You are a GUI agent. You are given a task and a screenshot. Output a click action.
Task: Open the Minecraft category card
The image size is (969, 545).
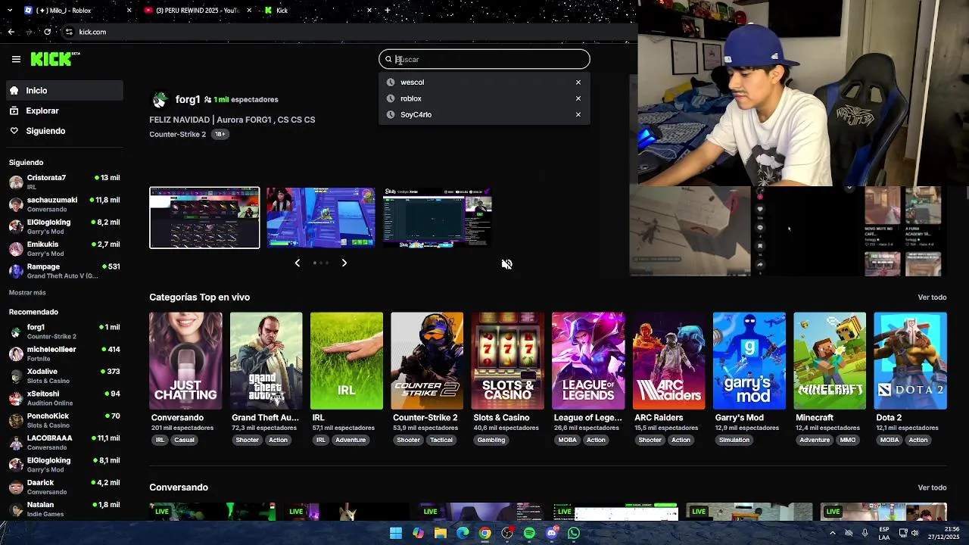click(830, 361)
